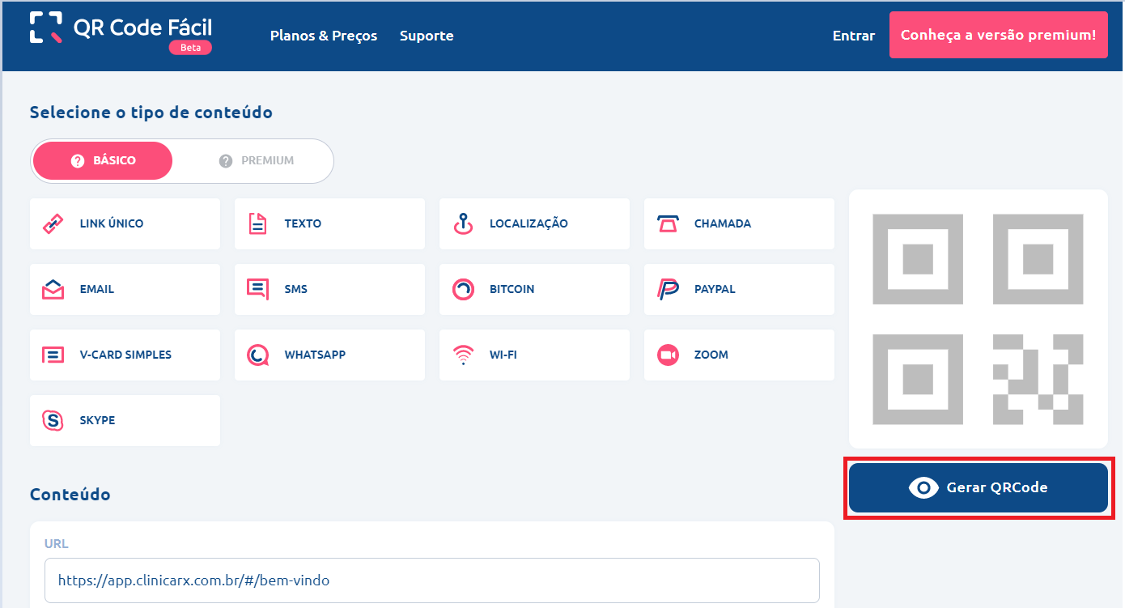The width and height of the screenshot is (1125, 608).
Task: Click the URL input field
Action: tap(431, 580)
